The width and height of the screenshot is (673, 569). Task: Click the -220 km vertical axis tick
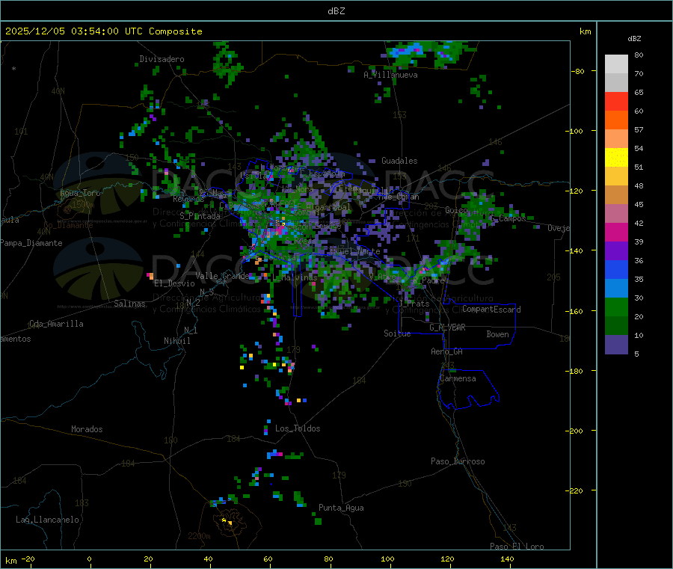(574, 491)
